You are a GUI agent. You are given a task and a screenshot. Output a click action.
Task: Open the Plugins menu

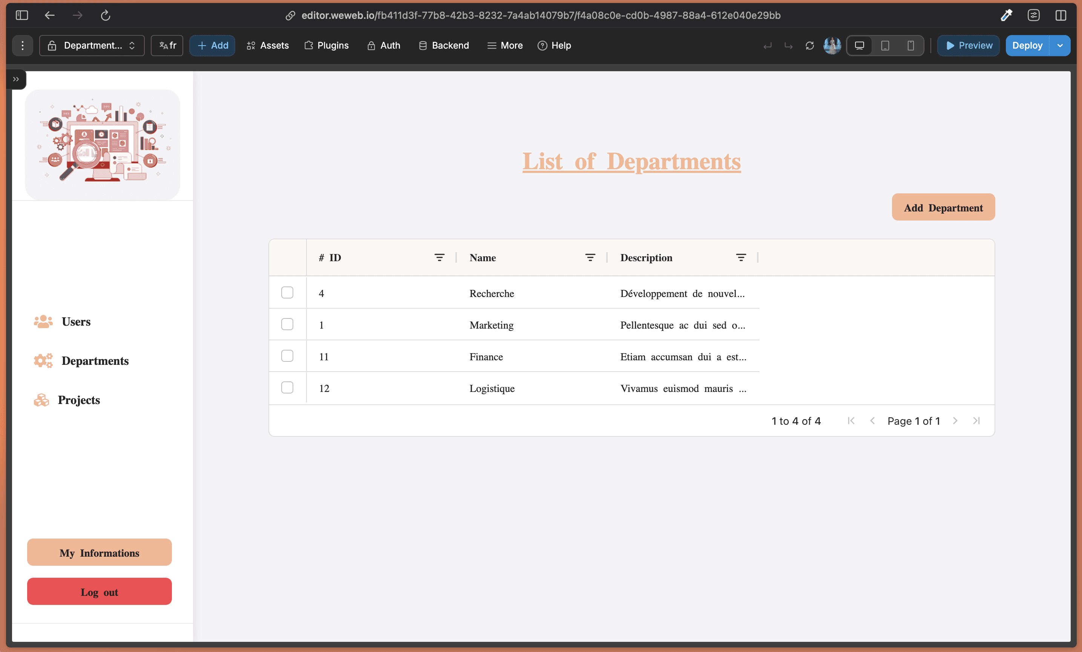[326, 46]
